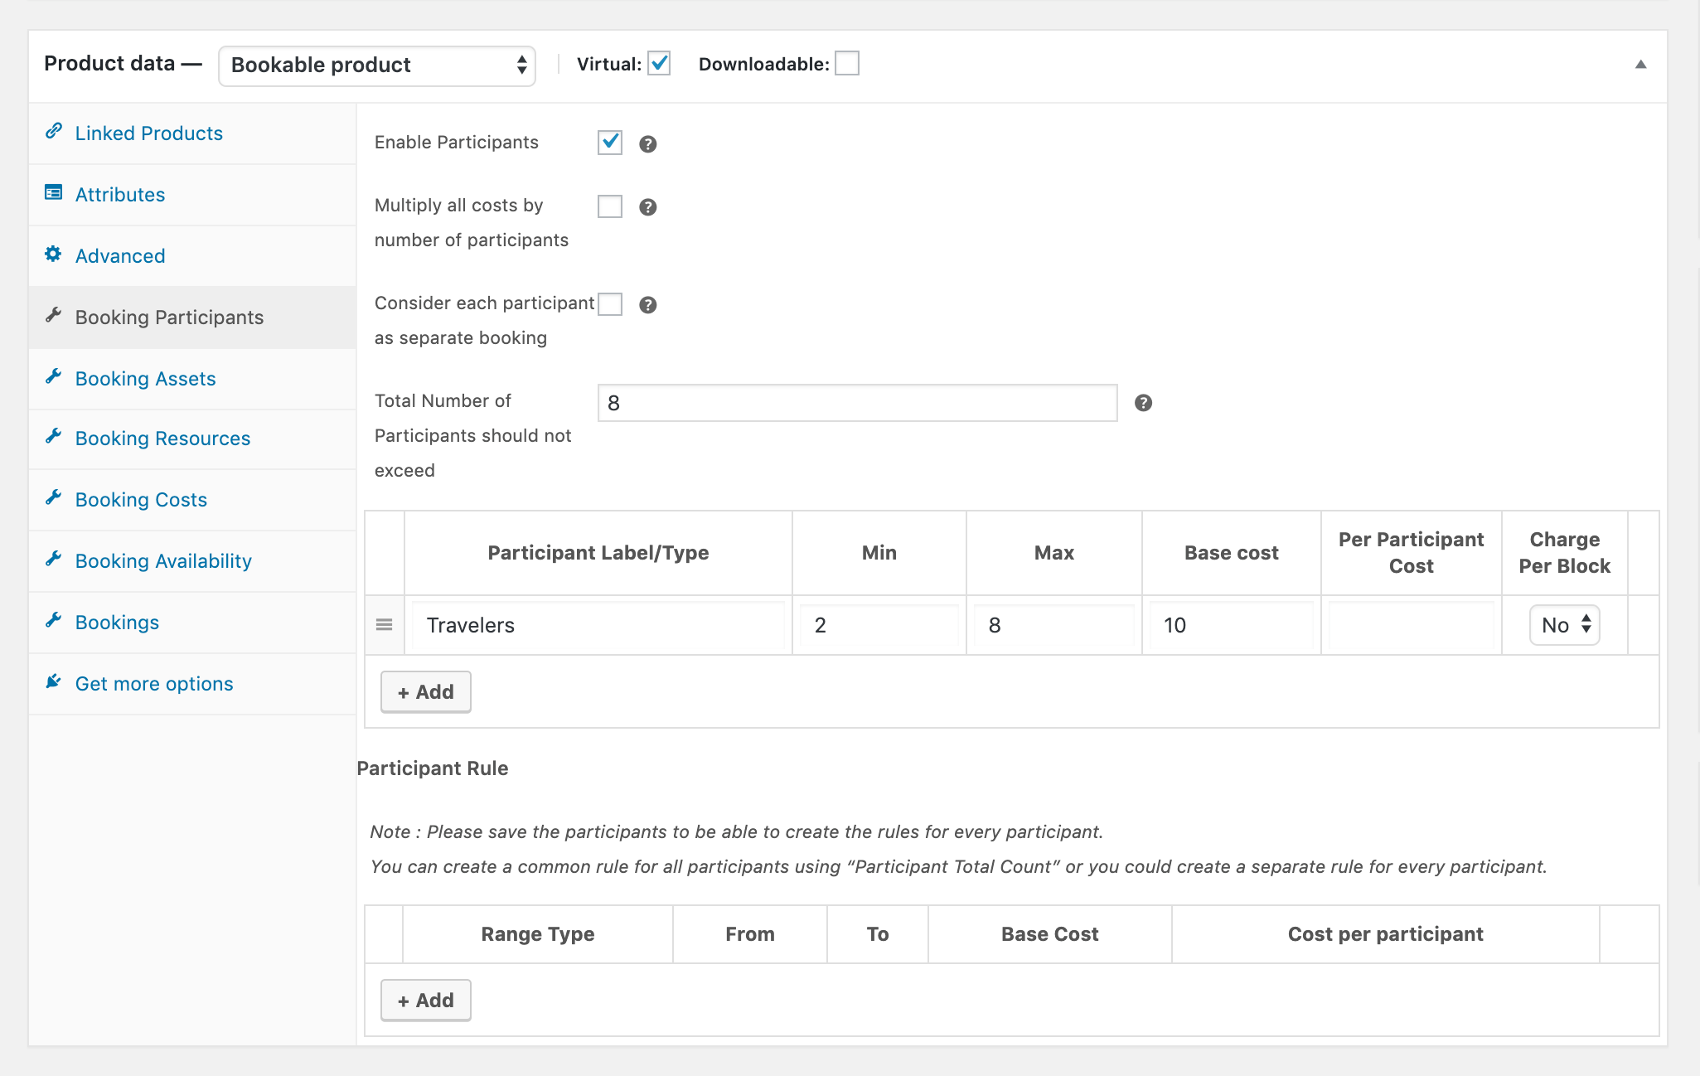Open Get more options section
The image size is (1700, 1076).
click(x=153, y=683)
